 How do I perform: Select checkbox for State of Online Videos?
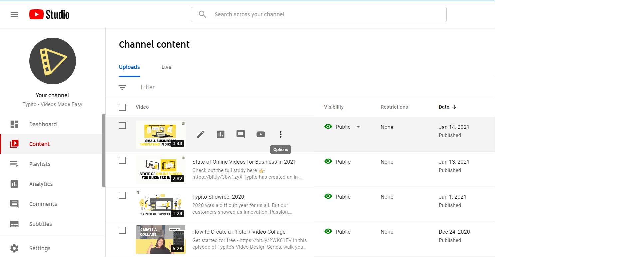122,160
